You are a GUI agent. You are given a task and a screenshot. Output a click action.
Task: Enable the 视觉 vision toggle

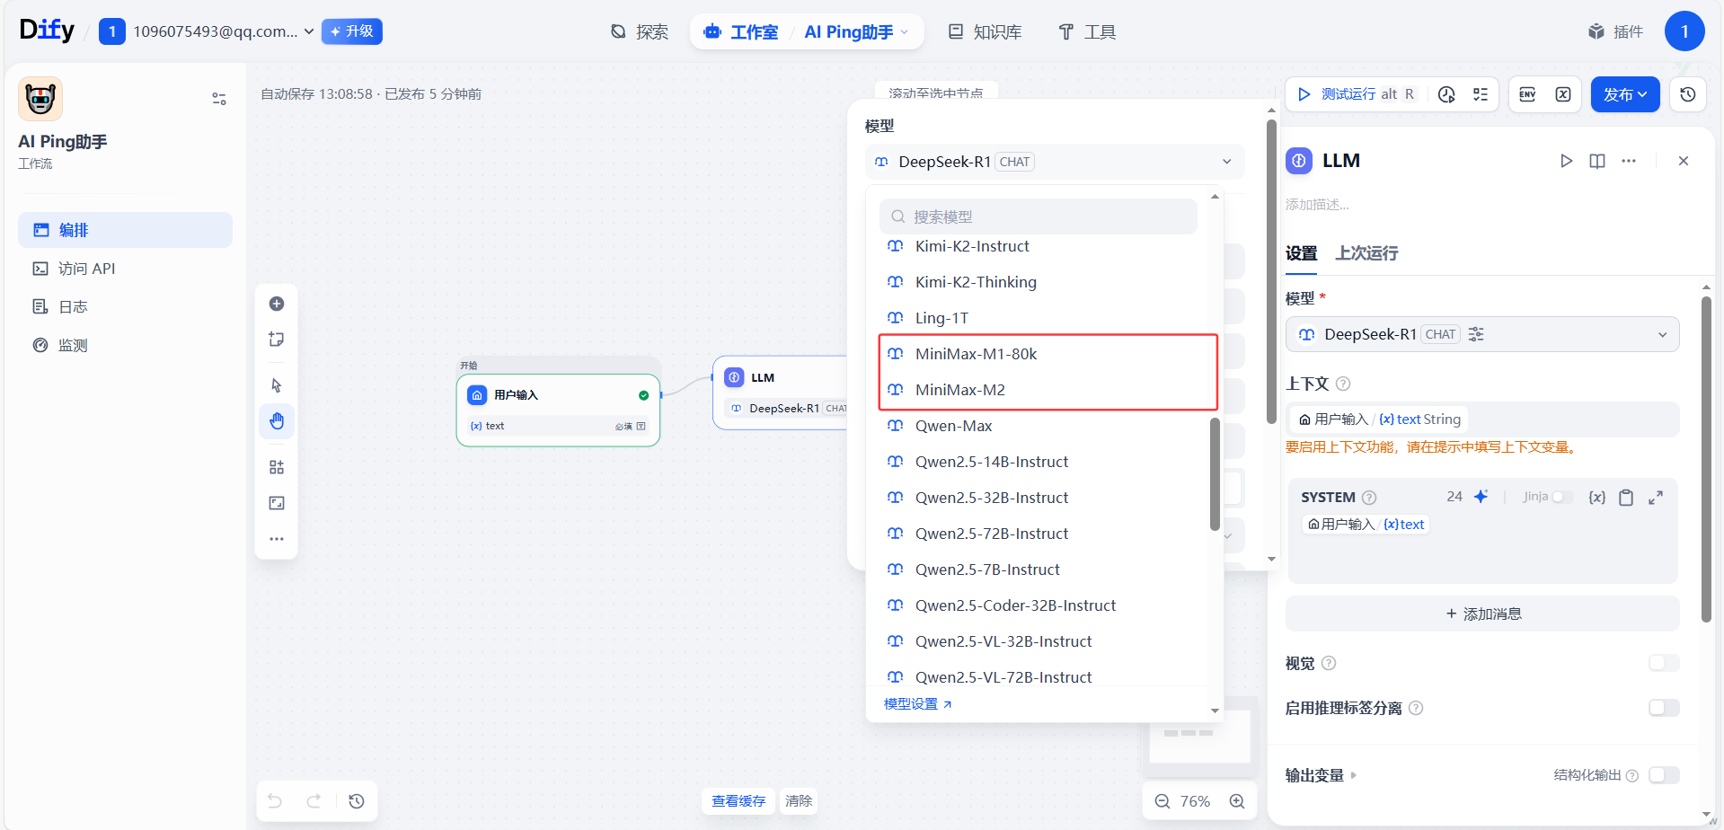pos(1664,663)
